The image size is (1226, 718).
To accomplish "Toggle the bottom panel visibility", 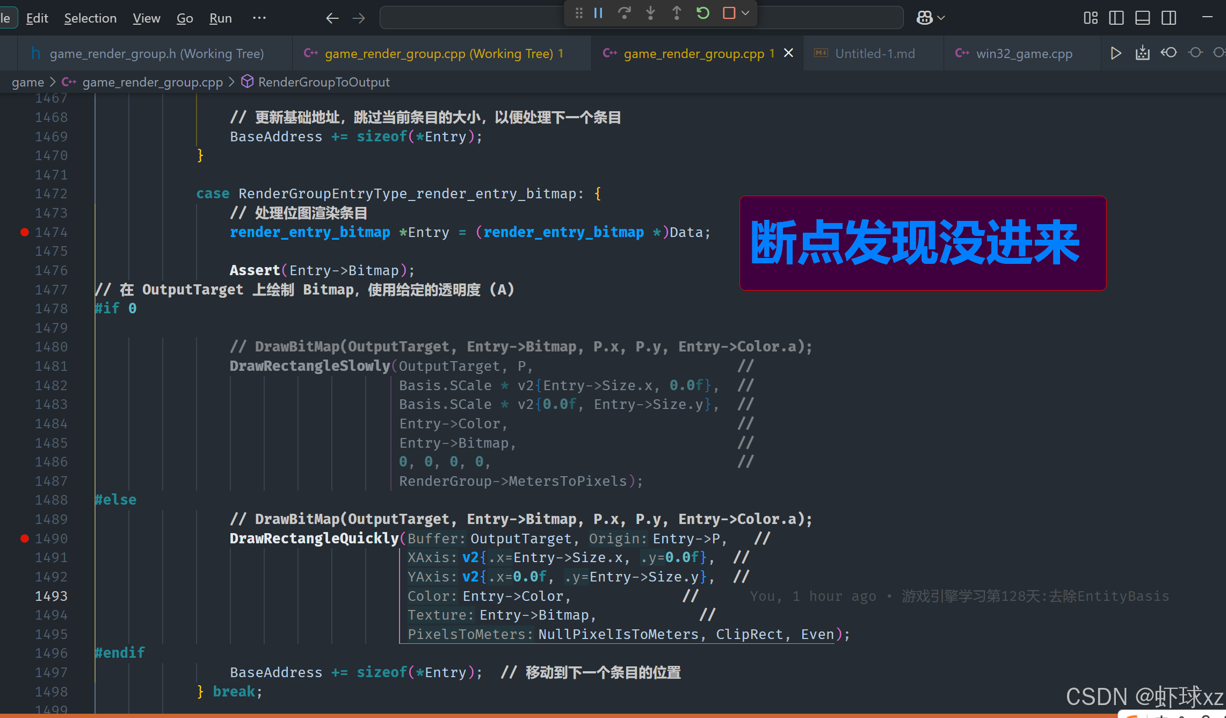I will [x=1142, y=18].
